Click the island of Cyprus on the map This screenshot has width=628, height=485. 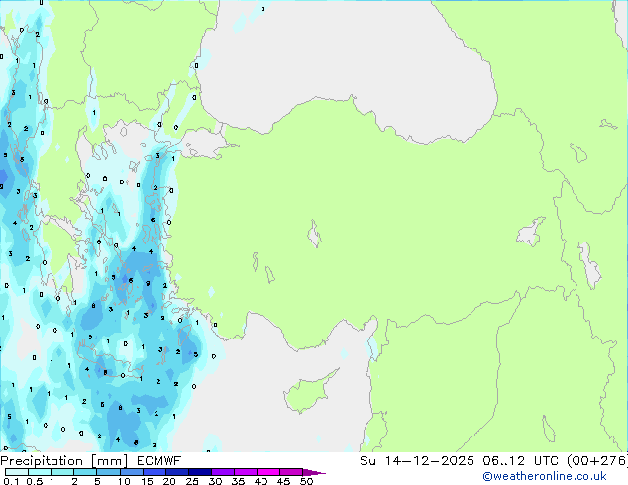(306, 394)
